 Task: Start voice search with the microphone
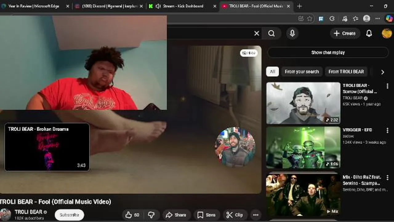pyautogui.click(x=292, y=33)
